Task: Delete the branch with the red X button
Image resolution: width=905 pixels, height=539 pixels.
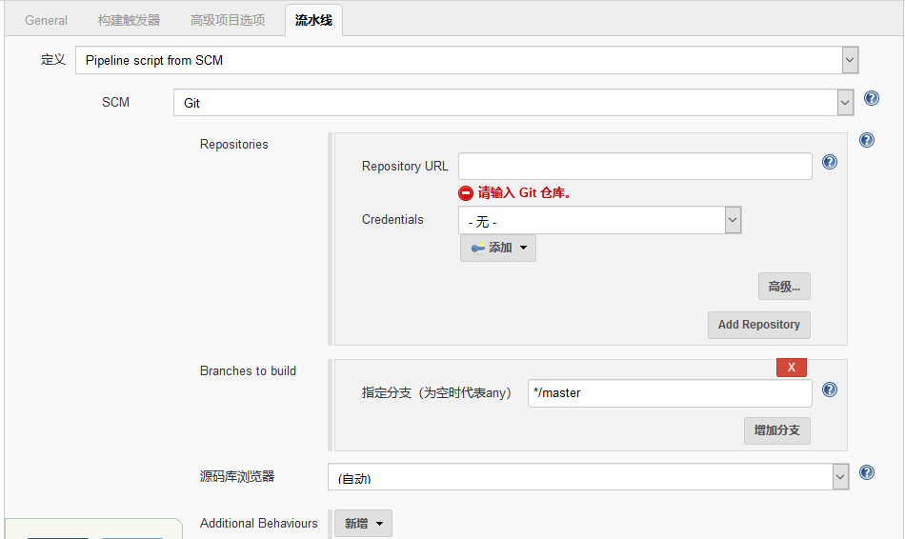Action: click(792, 367)
